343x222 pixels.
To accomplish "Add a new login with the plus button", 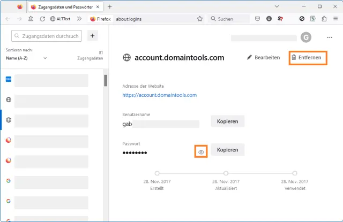I will coord(92,36).
